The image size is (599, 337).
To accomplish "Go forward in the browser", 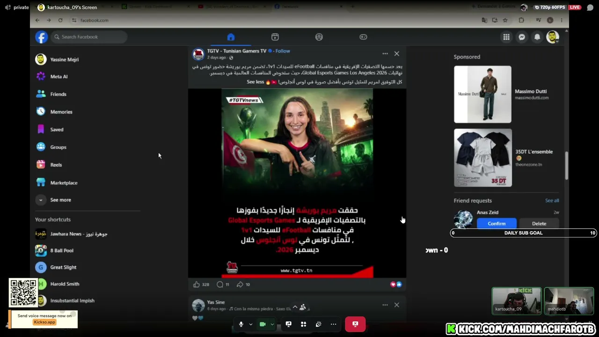I will tap(50, 20).
